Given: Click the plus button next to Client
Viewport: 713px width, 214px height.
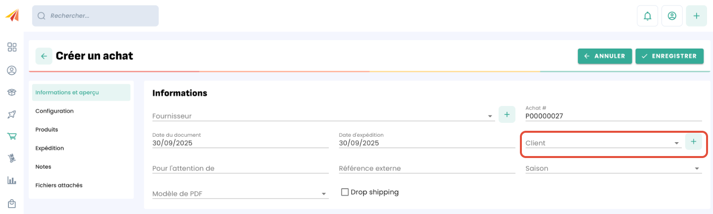Looking at the screenshot, I should click(693, 142).
